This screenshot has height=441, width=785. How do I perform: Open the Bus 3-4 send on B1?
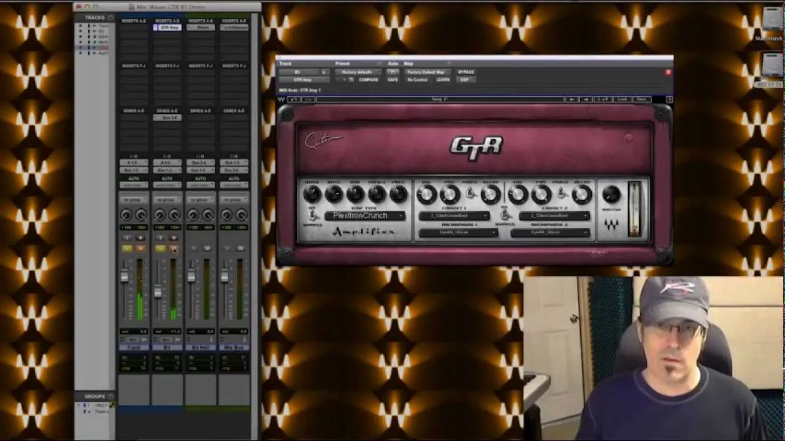click(167, 118)
